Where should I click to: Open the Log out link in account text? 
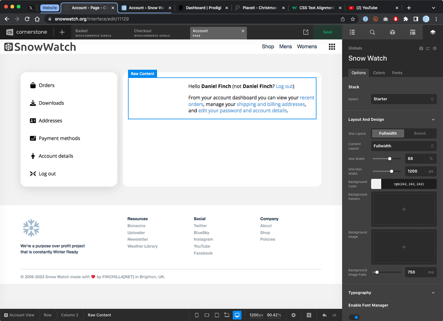click(283, 86)
